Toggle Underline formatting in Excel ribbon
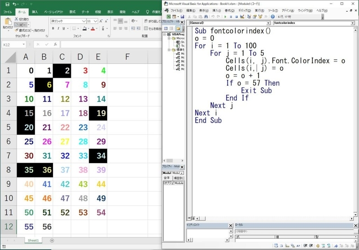Screen dimensions: 359x250 tap(64, 28)
